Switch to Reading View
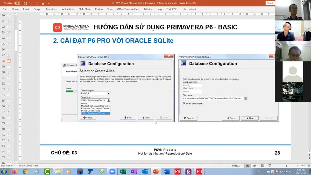The image size is (311, 175). [263, 166]
